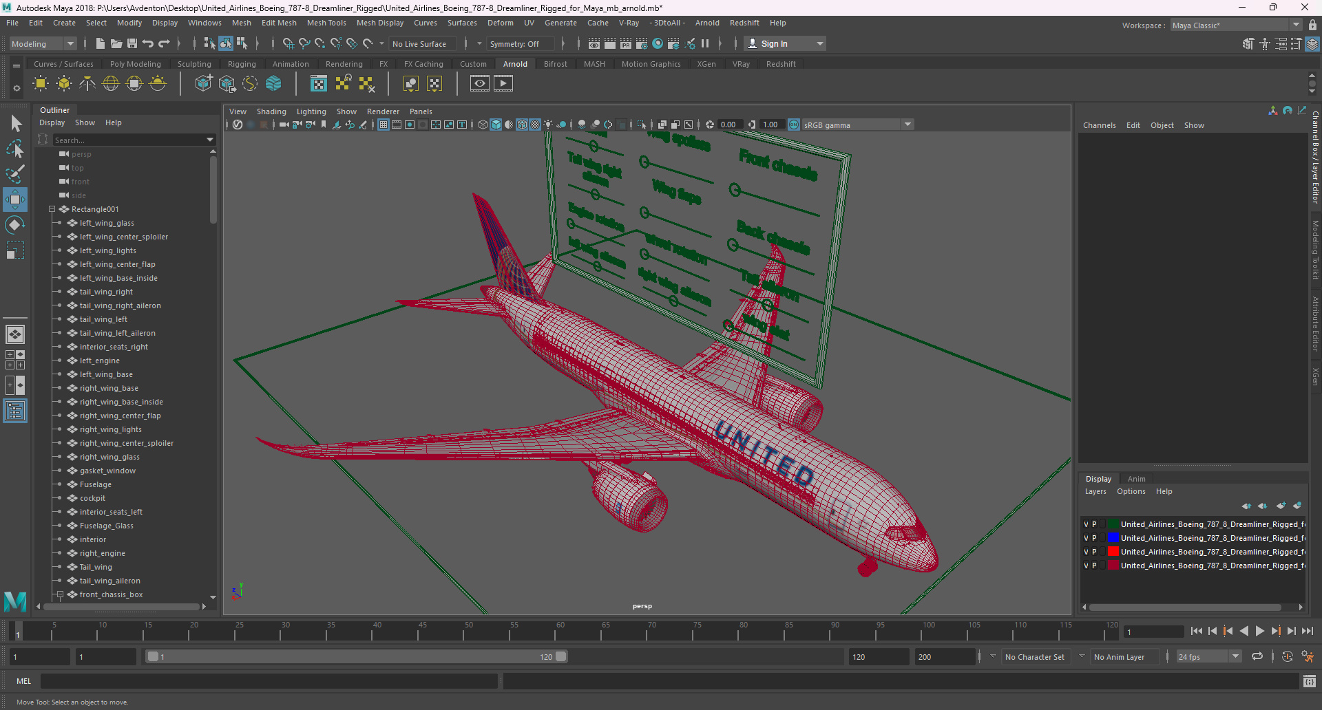Create Arnold skydome light from shelf
1322x710 pixels.
(x=111, y=84)
